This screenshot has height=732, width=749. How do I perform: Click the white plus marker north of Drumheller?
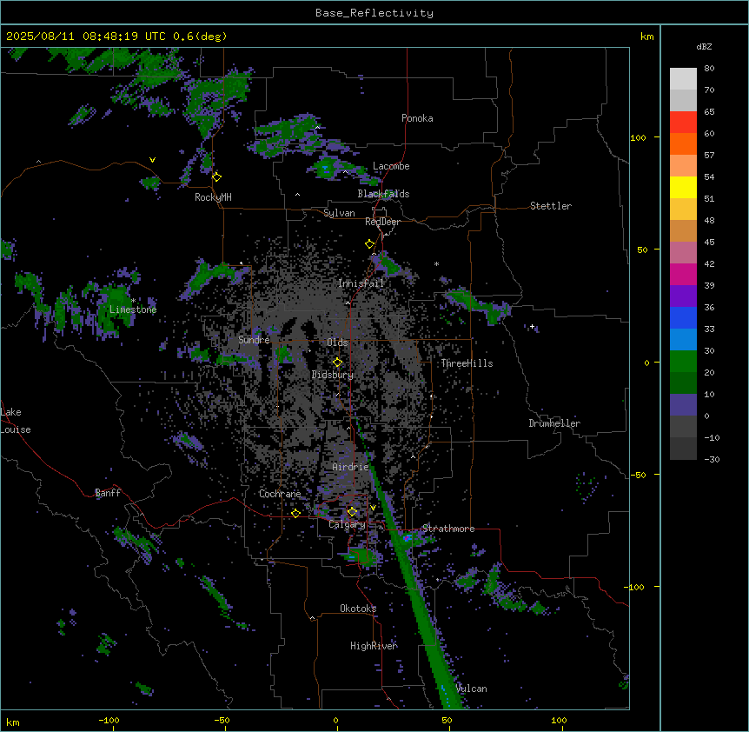pos(532,327)
